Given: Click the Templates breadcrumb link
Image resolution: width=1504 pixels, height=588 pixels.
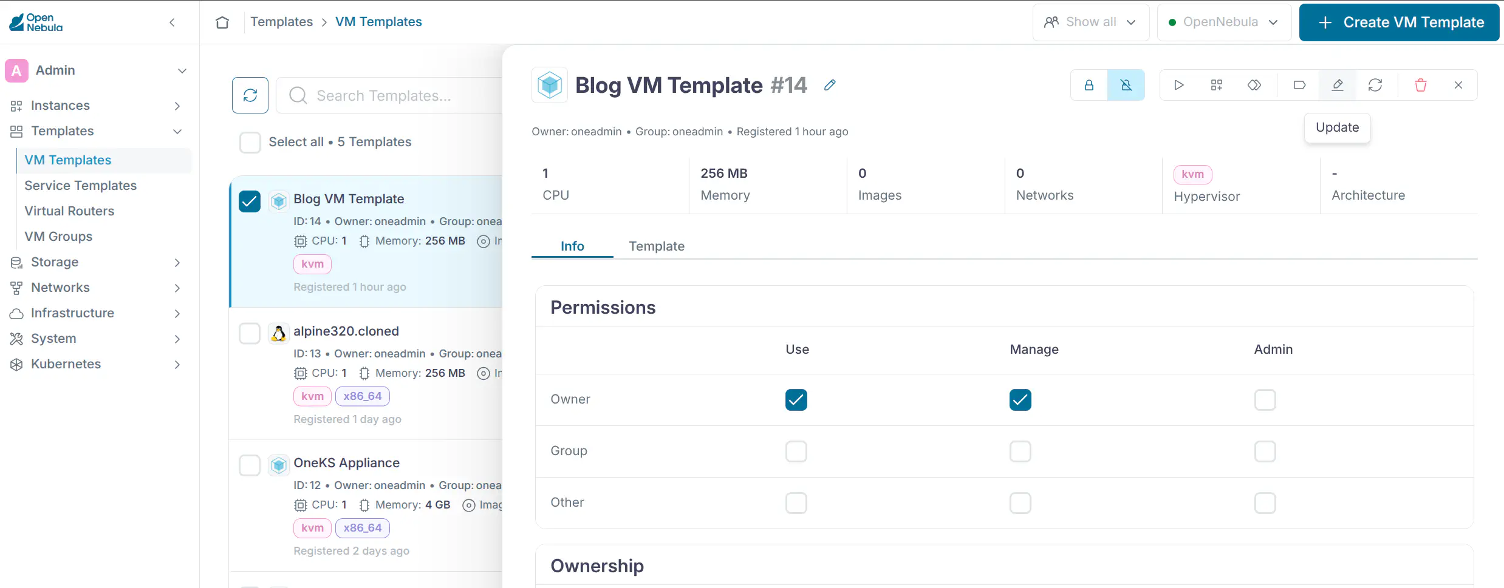Looking at the screenshot, I should [x=281, y=22].
